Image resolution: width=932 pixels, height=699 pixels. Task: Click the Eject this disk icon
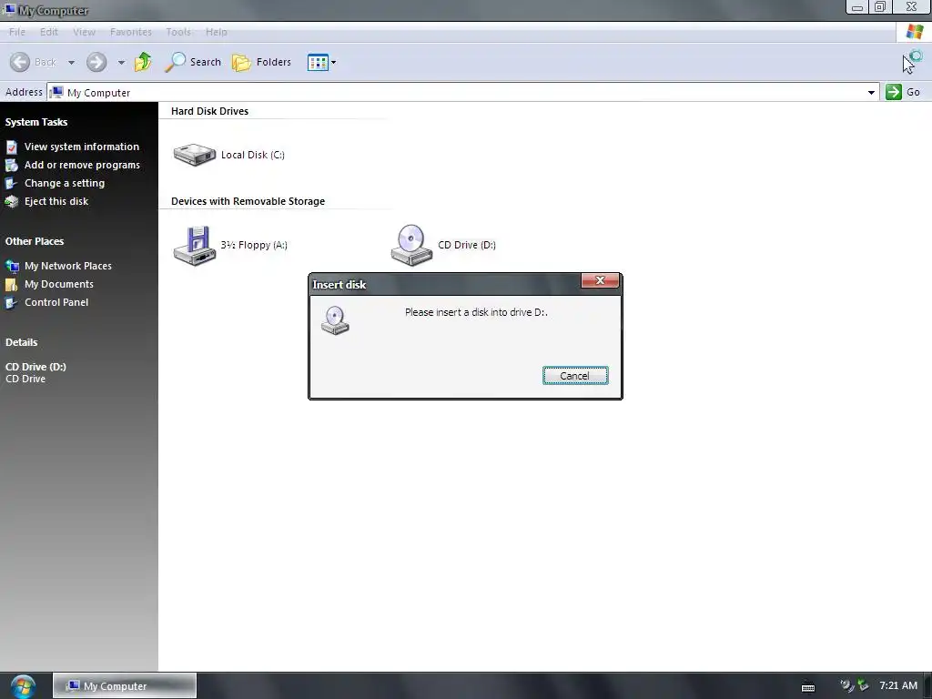click(x=11, y=202)
